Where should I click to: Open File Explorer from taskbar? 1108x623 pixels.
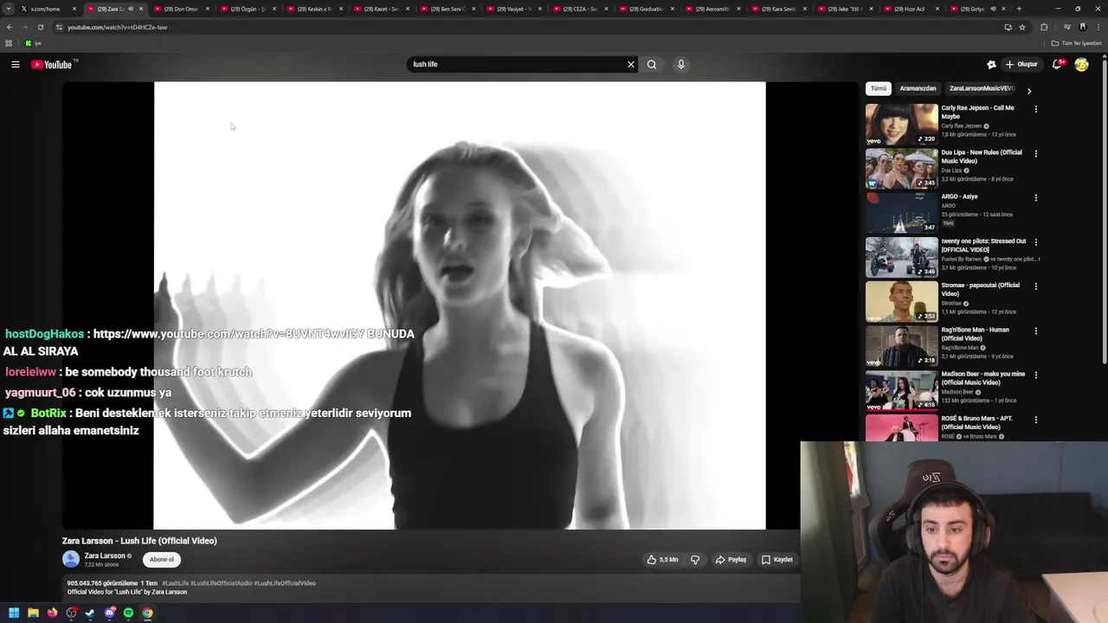tap(33, 613)
